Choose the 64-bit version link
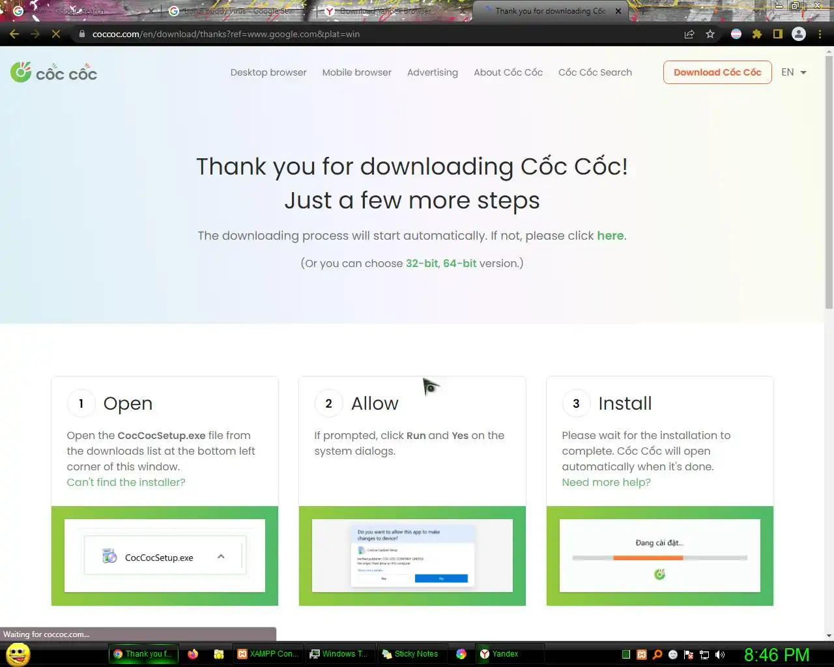834x667 pixels. (460, 263)
